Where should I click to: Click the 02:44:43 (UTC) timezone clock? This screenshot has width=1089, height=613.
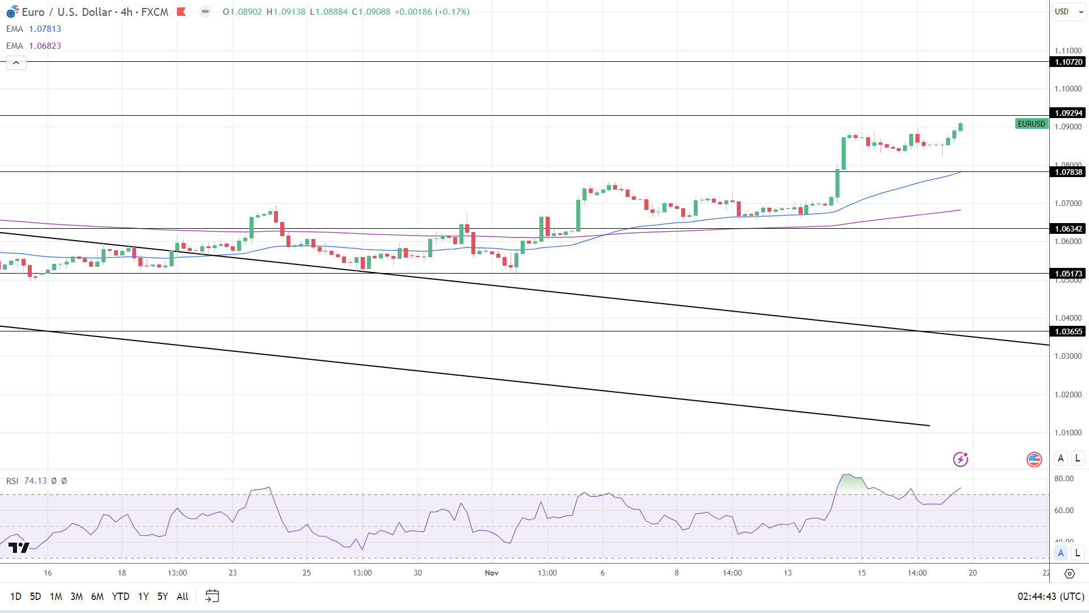pyautogui.click(x=1051, y=597)
